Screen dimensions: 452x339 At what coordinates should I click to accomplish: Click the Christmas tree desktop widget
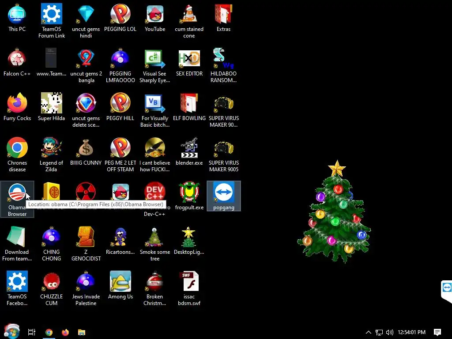pyautogui.click(x=335, y=212)
